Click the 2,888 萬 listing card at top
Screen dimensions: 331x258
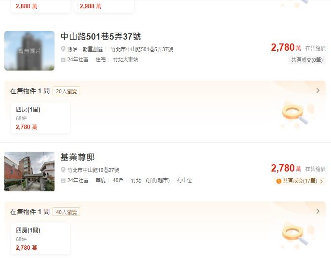point(40,6)
